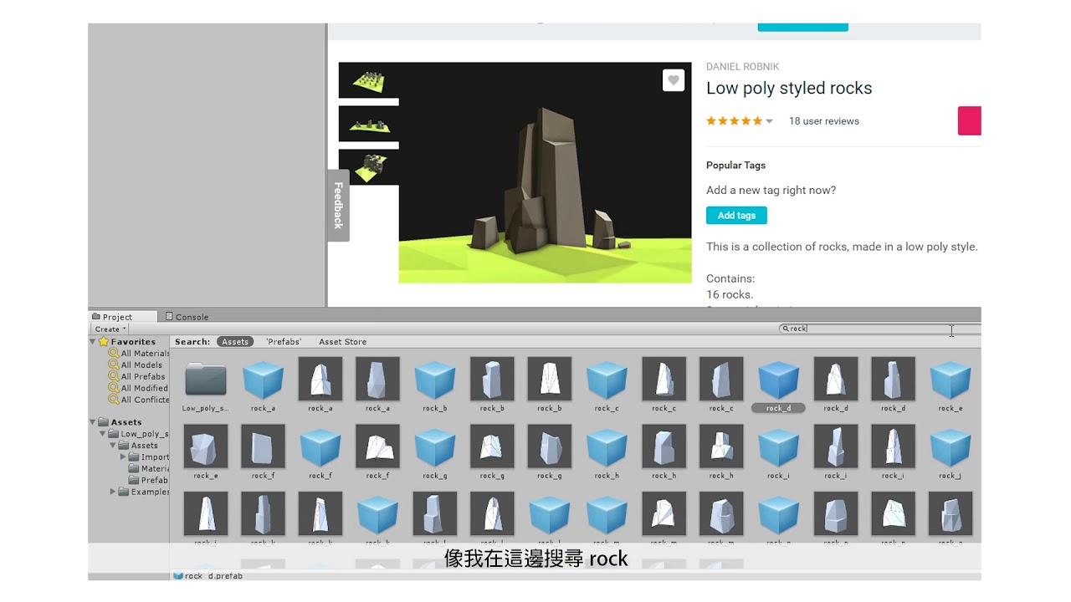Click the pink button beside reviews
Viewport: 1071px width, 602px height.
(x=969, y=120)
